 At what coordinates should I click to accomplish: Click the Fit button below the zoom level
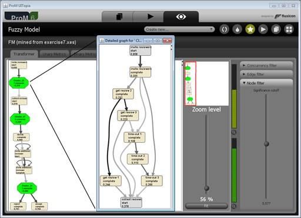pos(206,206)
